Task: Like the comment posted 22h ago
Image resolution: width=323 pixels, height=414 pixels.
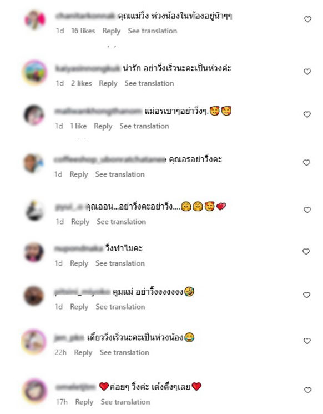Action: pyautogui.click(x=307, y=341)
